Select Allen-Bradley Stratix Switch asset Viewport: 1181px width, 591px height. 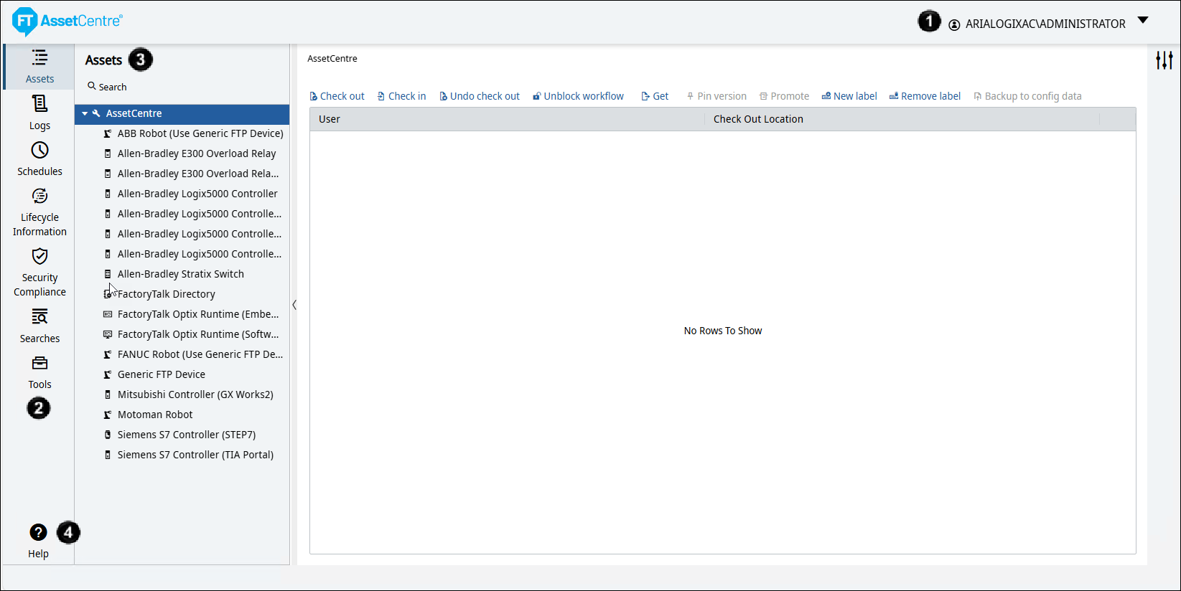click(182, 274)
